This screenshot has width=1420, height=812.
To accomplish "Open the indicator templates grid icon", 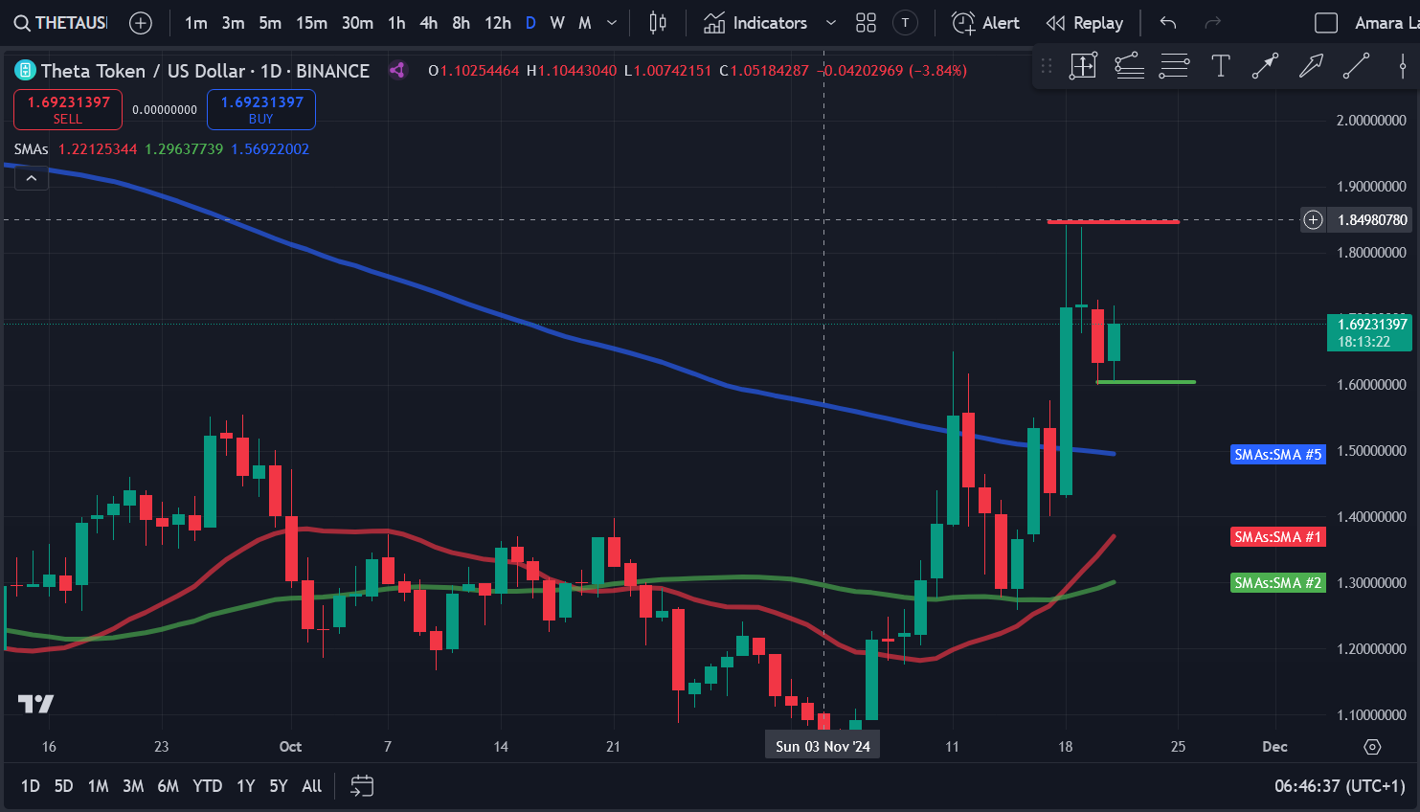I will pos(867,23).
